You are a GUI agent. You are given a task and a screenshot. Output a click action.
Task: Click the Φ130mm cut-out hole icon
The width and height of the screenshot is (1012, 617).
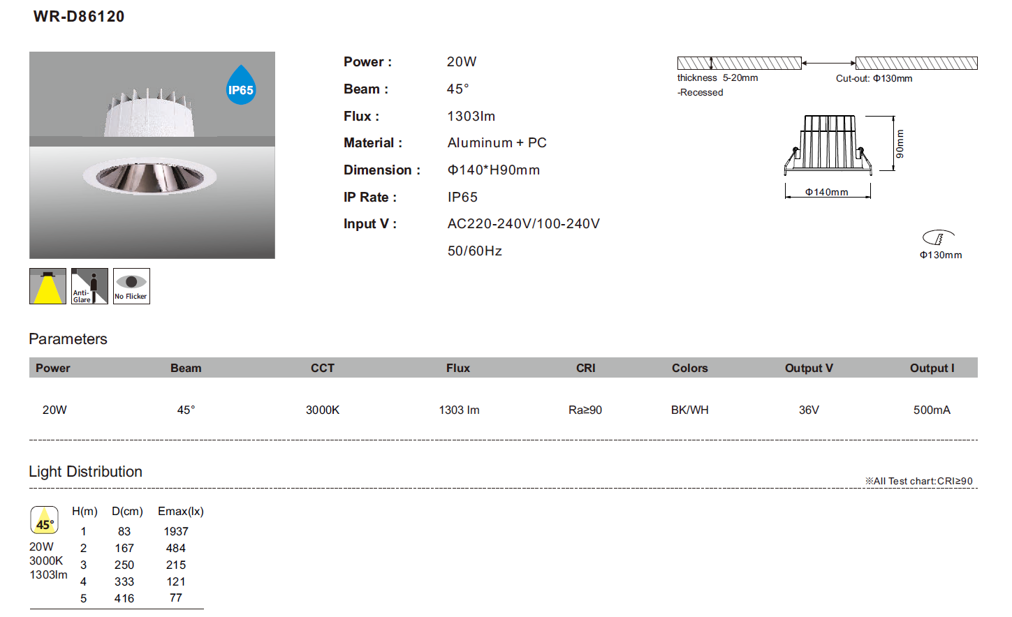pyautogui.click(x=938, y=237)
